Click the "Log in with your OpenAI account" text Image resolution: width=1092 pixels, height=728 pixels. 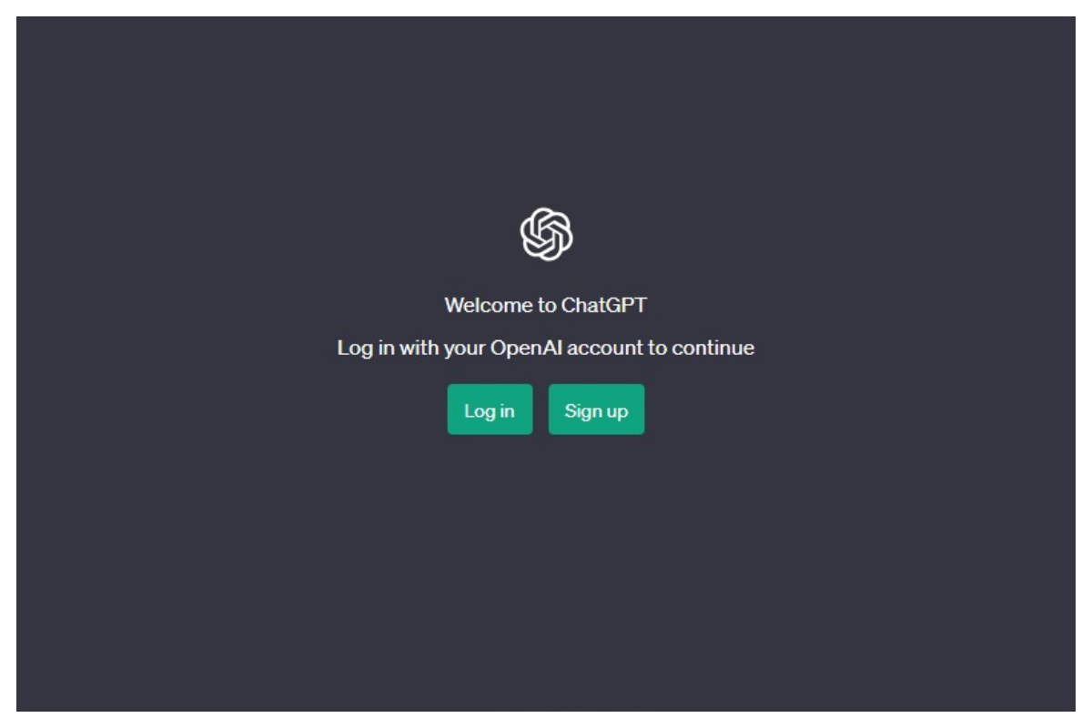(x=490, y=348)
